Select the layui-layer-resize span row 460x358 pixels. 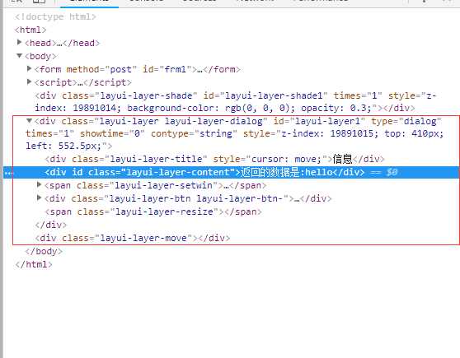153,212
